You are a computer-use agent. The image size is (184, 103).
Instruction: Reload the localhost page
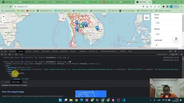tap(10, 7)
